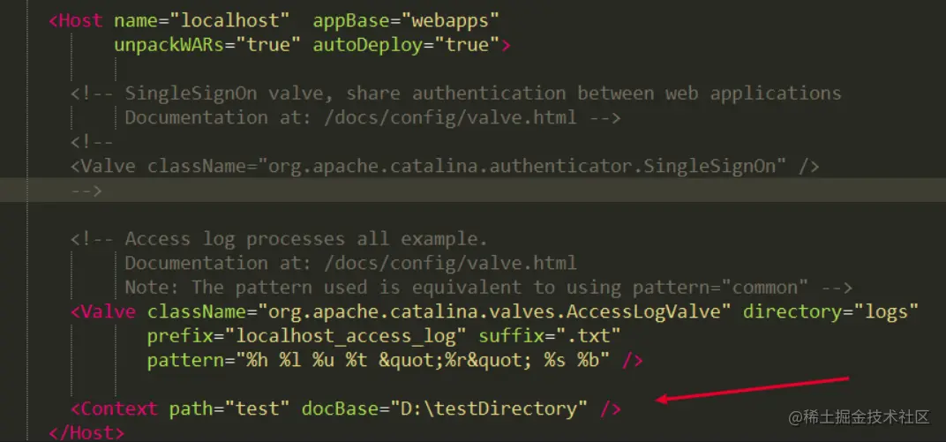Viewport: 946px width, 442px height.
Task: Click the directory="logs" attribute
Action: point(830,311)
